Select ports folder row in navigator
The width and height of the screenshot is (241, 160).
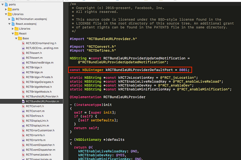(x=31, y=9)
